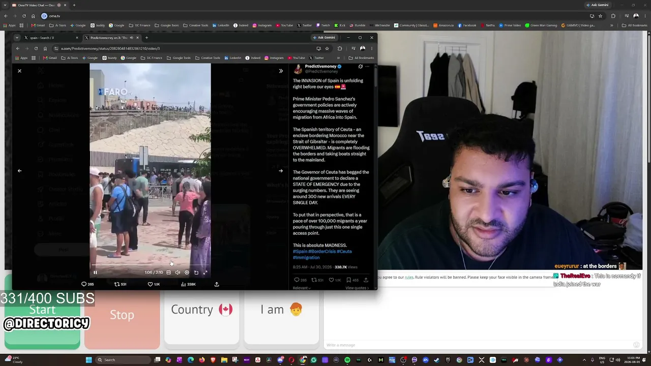
Task: Go to next media with right arrow
Action: 281,171
